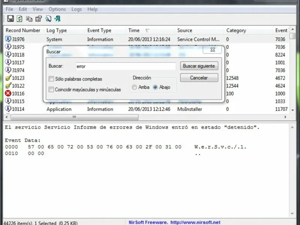Click the Save selected items toolbar icon

tap(10, 19)
